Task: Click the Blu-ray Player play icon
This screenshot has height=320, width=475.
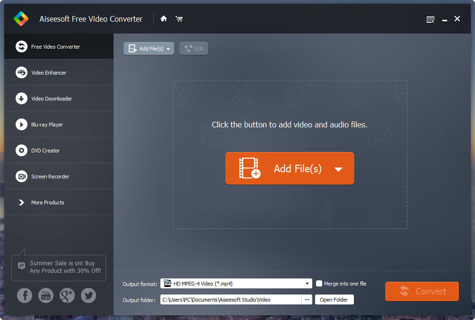Action: click(21, 125)
